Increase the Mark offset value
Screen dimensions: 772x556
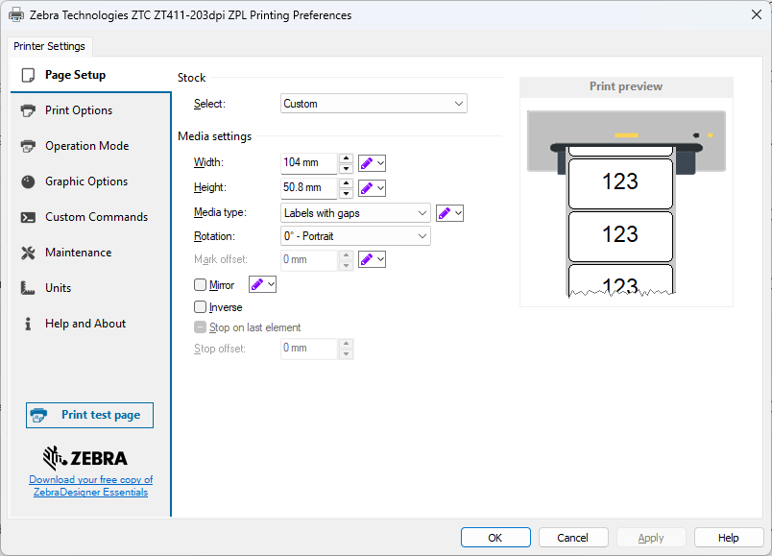[x=346, y=254]
